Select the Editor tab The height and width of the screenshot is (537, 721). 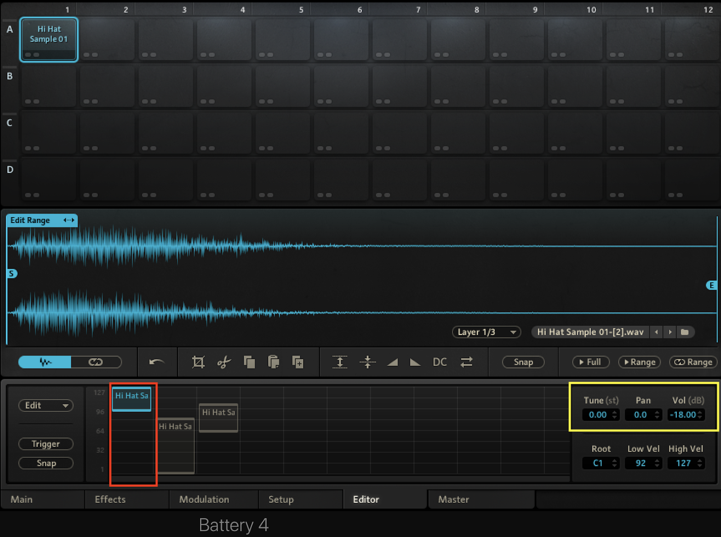click(385, 499)
